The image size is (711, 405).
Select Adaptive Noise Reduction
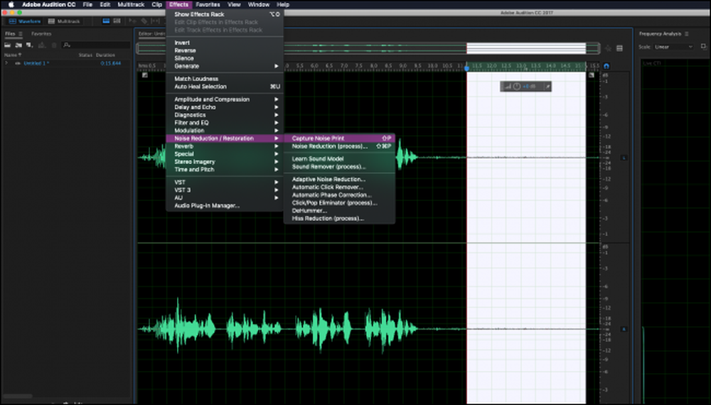pyautogui.click(x=339, y=179)
